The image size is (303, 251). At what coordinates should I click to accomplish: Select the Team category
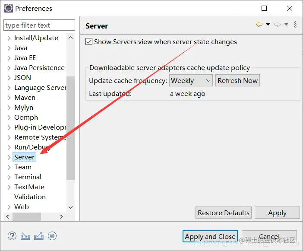click(23, 167)
